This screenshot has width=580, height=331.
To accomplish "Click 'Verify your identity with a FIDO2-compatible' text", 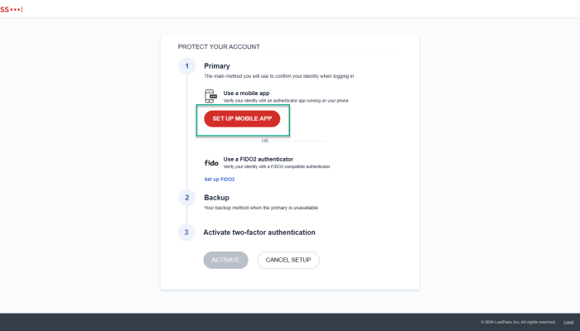I will (x=277, y=166).
